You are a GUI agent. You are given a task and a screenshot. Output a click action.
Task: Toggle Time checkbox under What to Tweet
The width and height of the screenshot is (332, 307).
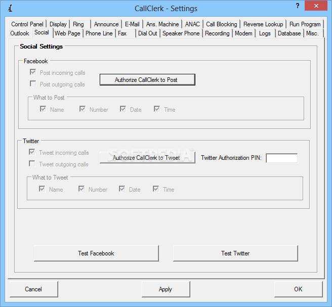coord(156,189)
